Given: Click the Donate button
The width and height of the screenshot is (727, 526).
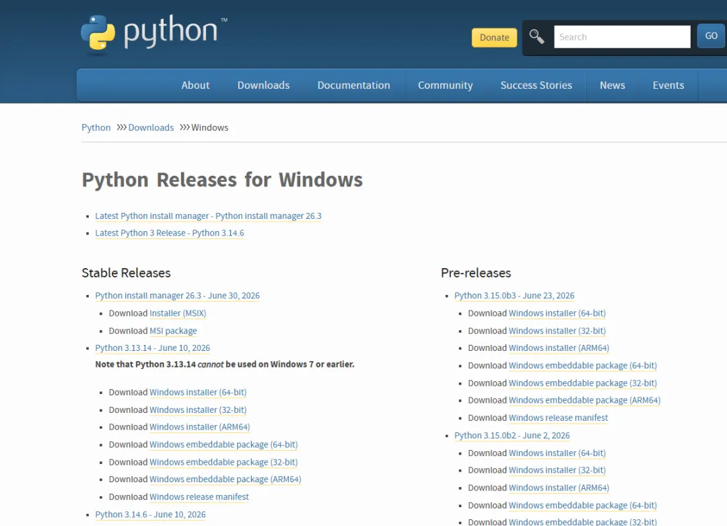Looking at the screenshot, I should pyautogui.click(x=494, y=38).
